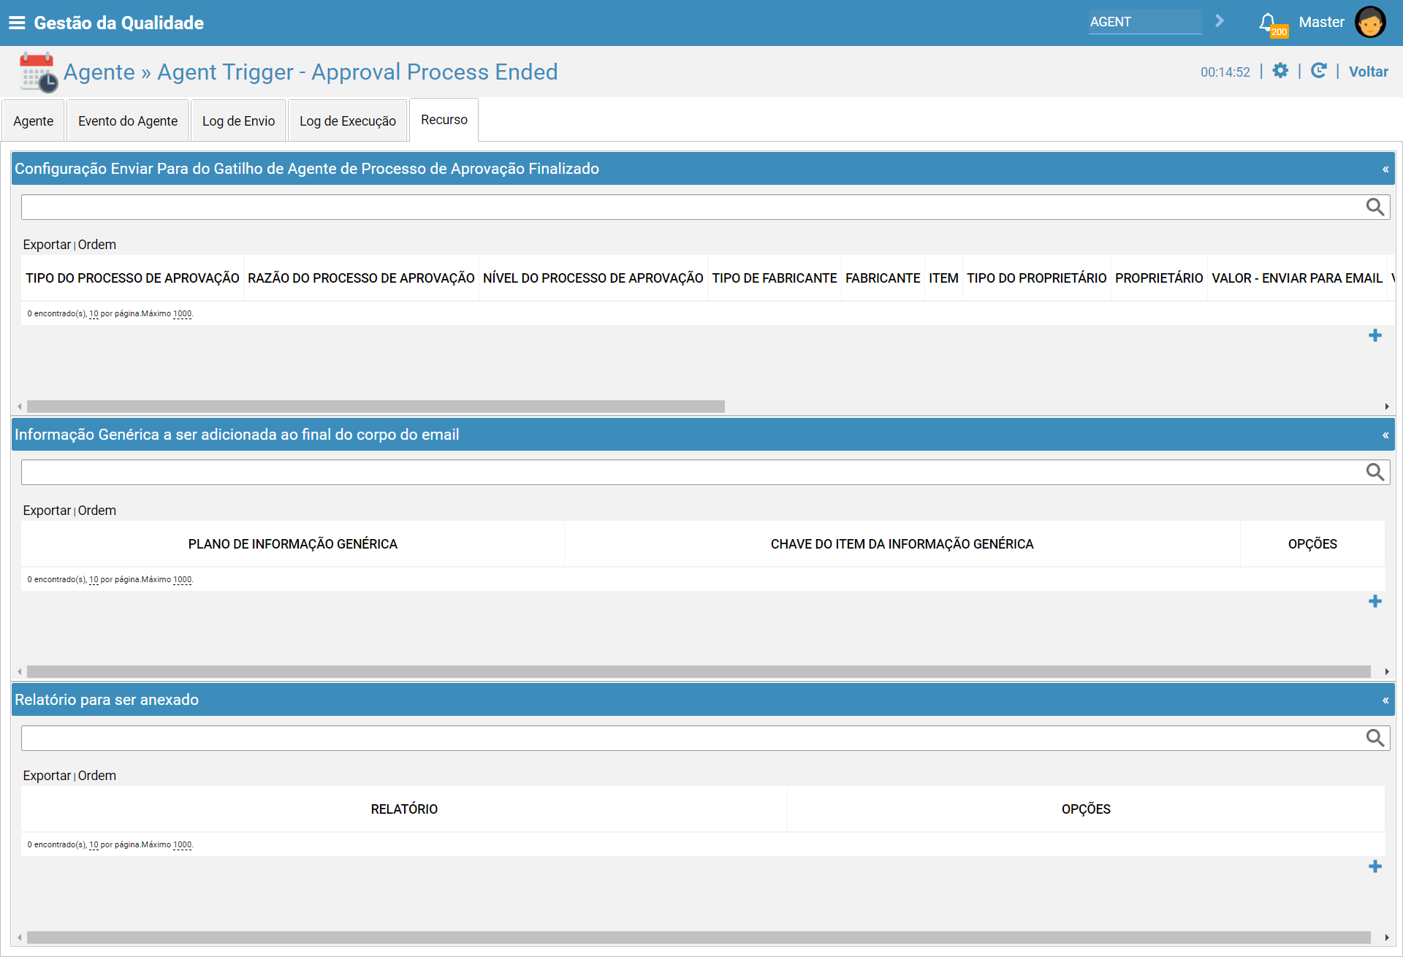This screenshot has width=1403, height=962.
Task: Switch to the Agente tab
Action: (x=33, y=121)
